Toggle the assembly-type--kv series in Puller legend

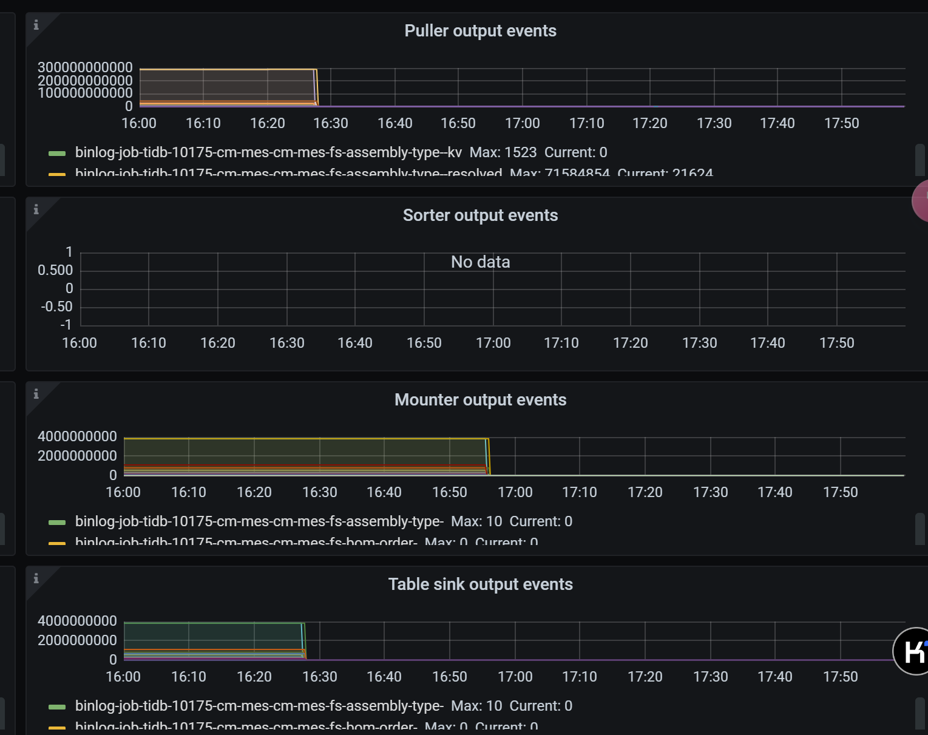tap(268, 152)
